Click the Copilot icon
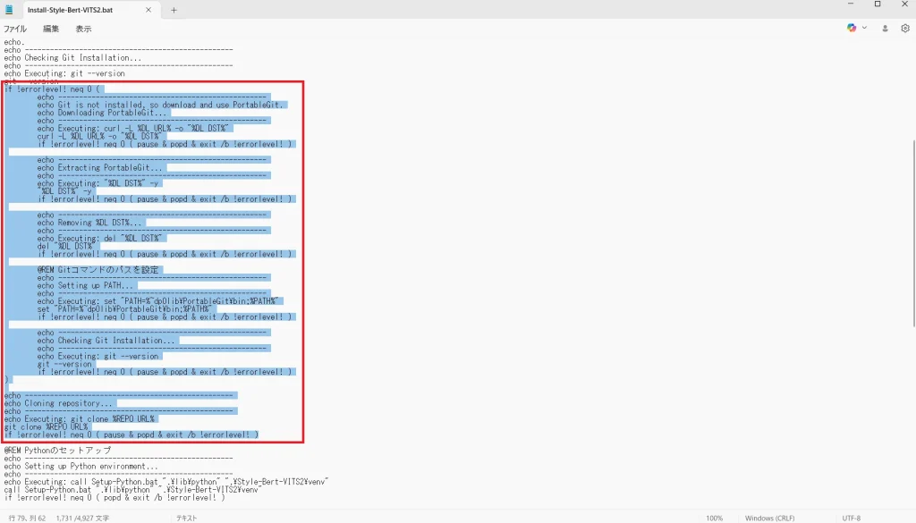The image size is (916, 523). pyautogui.click(x=852, y=29)
